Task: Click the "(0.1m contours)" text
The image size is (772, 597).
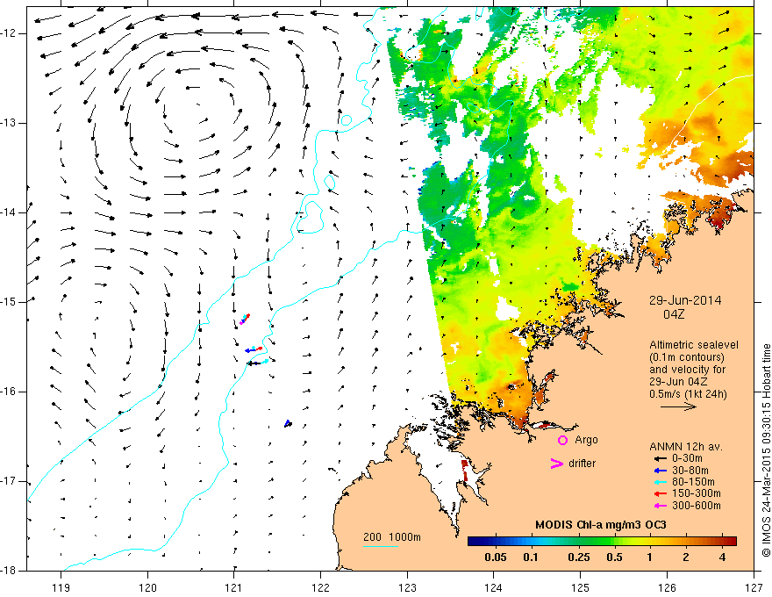Action: 687,357
